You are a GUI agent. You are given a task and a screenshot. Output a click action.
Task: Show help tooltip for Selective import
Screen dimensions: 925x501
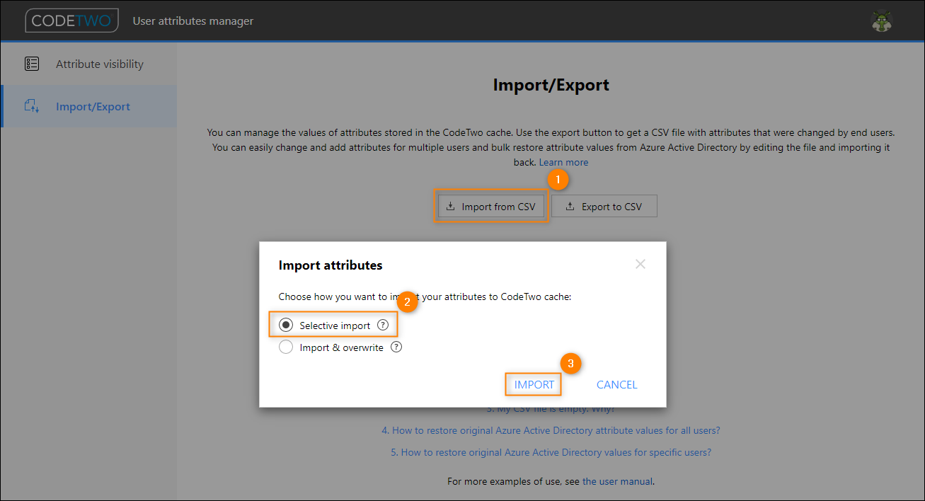383,326
